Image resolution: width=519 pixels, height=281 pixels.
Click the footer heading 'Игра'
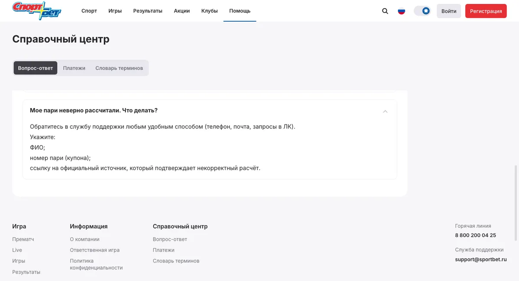click(19, 226)
